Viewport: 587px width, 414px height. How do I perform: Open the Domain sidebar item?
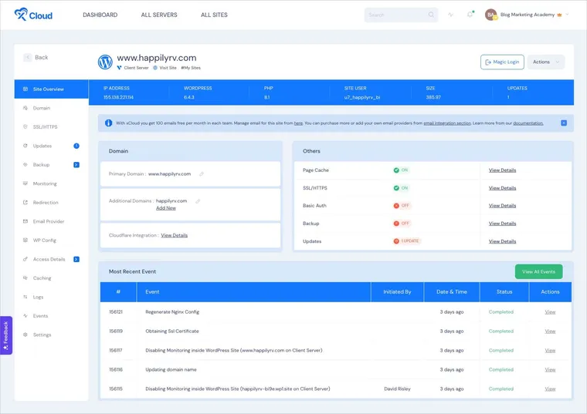(51, 108)
